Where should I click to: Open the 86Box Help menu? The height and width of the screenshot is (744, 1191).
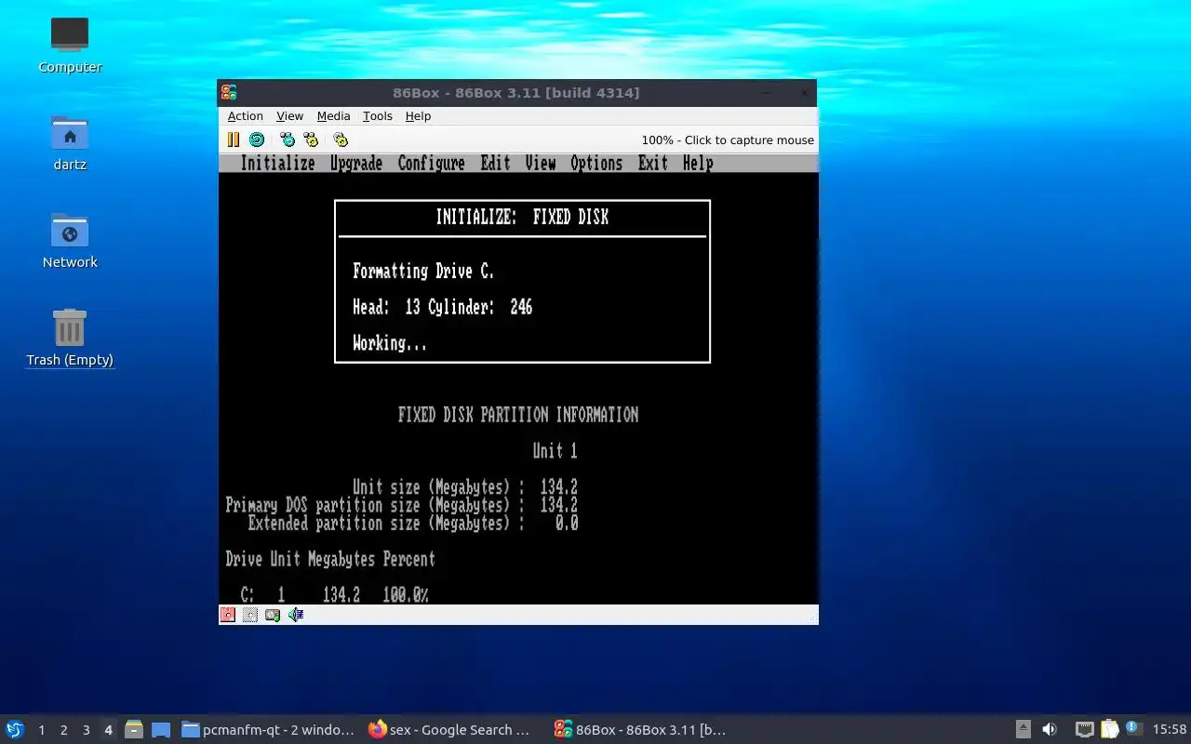click(x=418, y=116)
